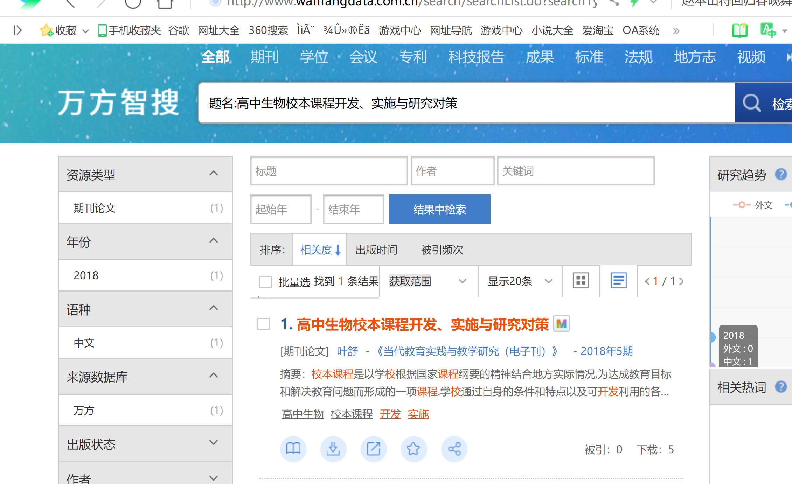Click the browser home button

pyautogui.click(x=165, y=3)
